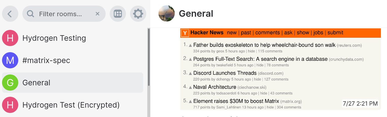Viewport: 387px width, 117px height.
Task: Click the green General room avatar
Action: pyautogui.click(x=10, y=83)
